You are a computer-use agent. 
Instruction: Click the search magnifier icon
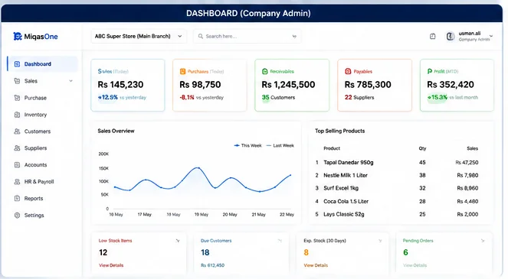(201, 36)
